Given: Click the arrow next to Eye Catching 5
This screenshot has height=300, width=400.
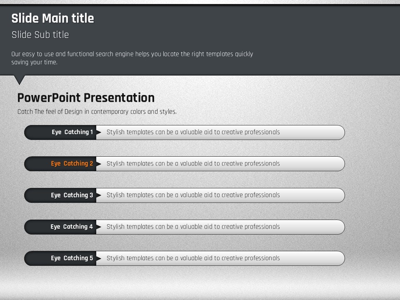Looking at the screenshot, I should pyautogui.click(x=99, y=258).
